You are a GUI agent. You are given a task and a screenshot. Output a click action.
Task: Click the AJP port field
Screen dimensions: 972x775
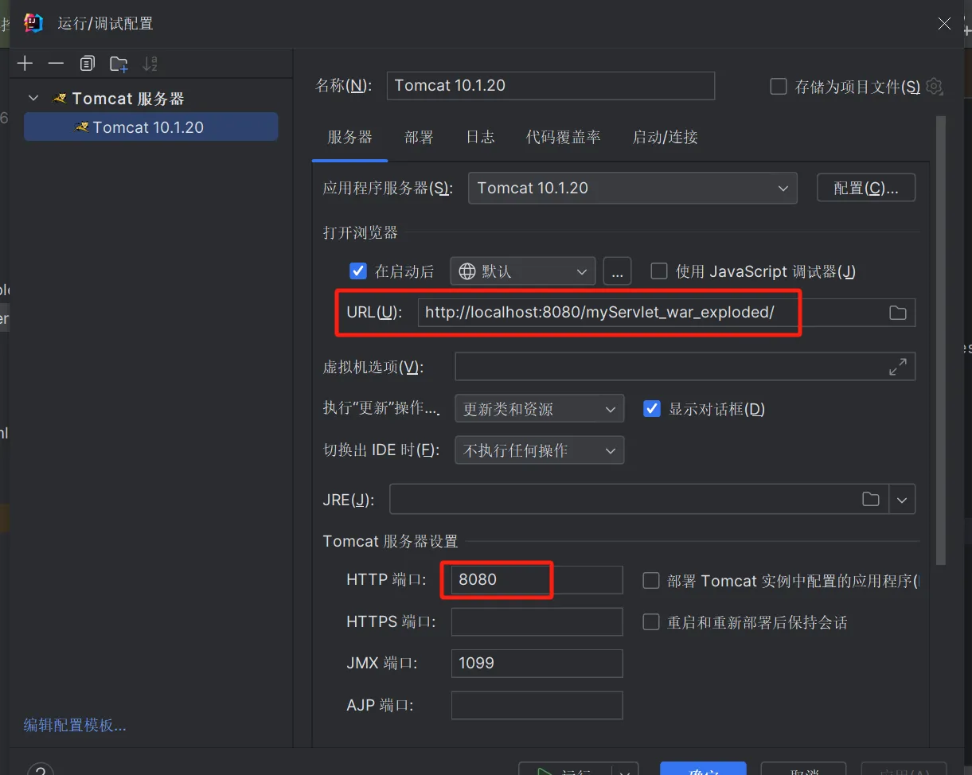537,705
